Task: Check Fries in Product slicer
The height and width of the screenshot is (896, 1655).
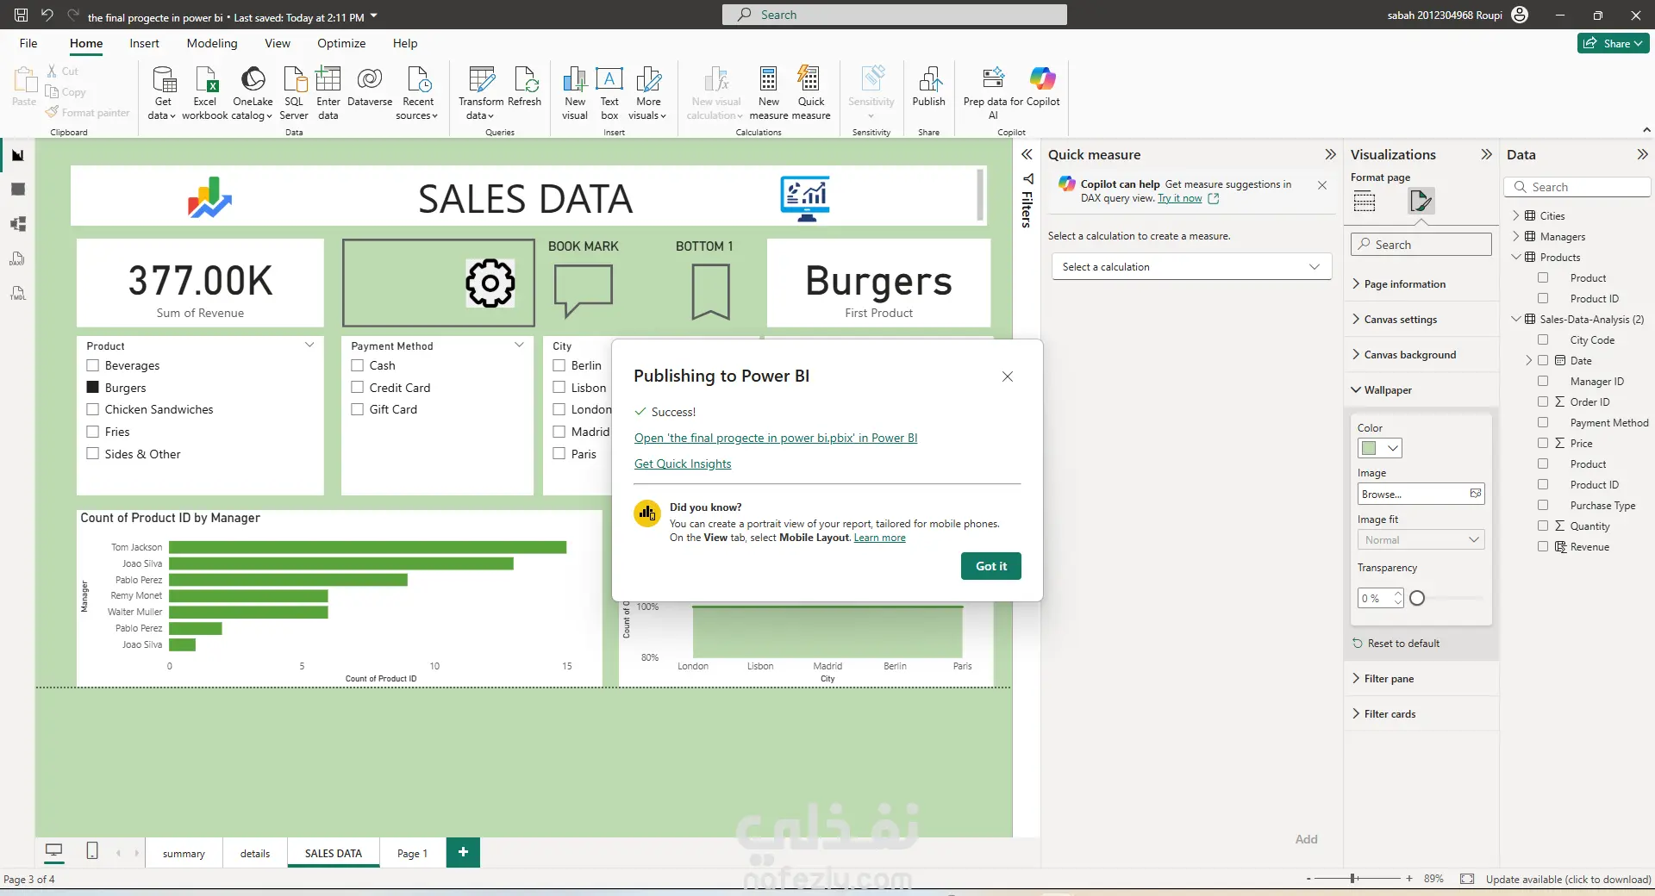Action: click(93, 432)
